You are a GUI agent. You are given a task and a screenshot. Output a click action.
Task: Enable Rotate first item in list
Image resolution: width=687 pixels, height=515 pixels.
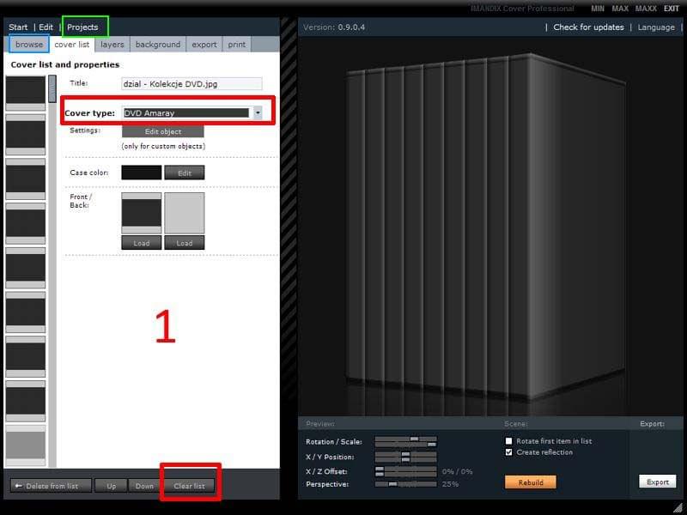[x=509, y=441]
